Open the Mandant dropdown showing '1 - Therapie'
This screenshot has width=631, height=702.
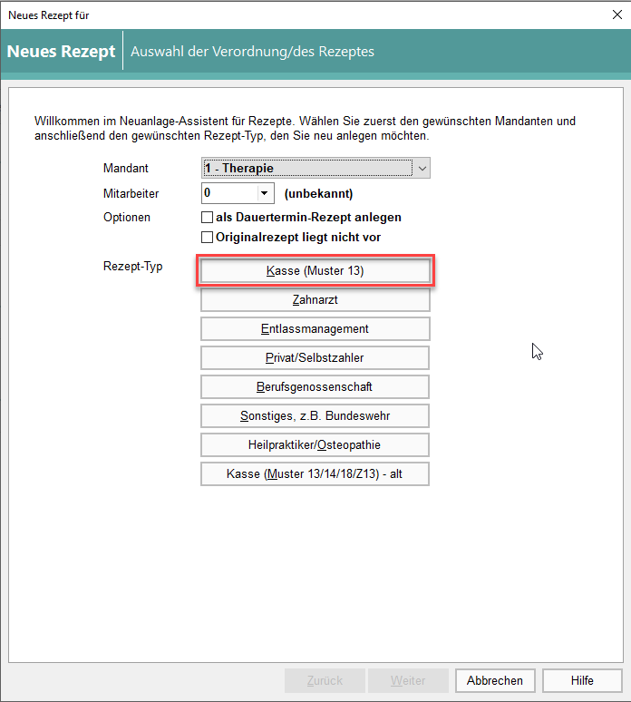[x=315, y=168]
